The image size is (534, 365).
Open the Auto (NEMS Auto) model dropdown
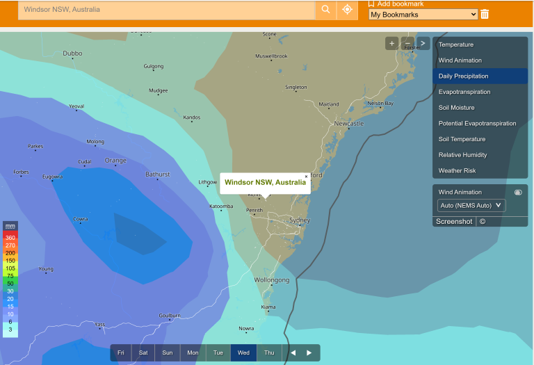(471, 206)
